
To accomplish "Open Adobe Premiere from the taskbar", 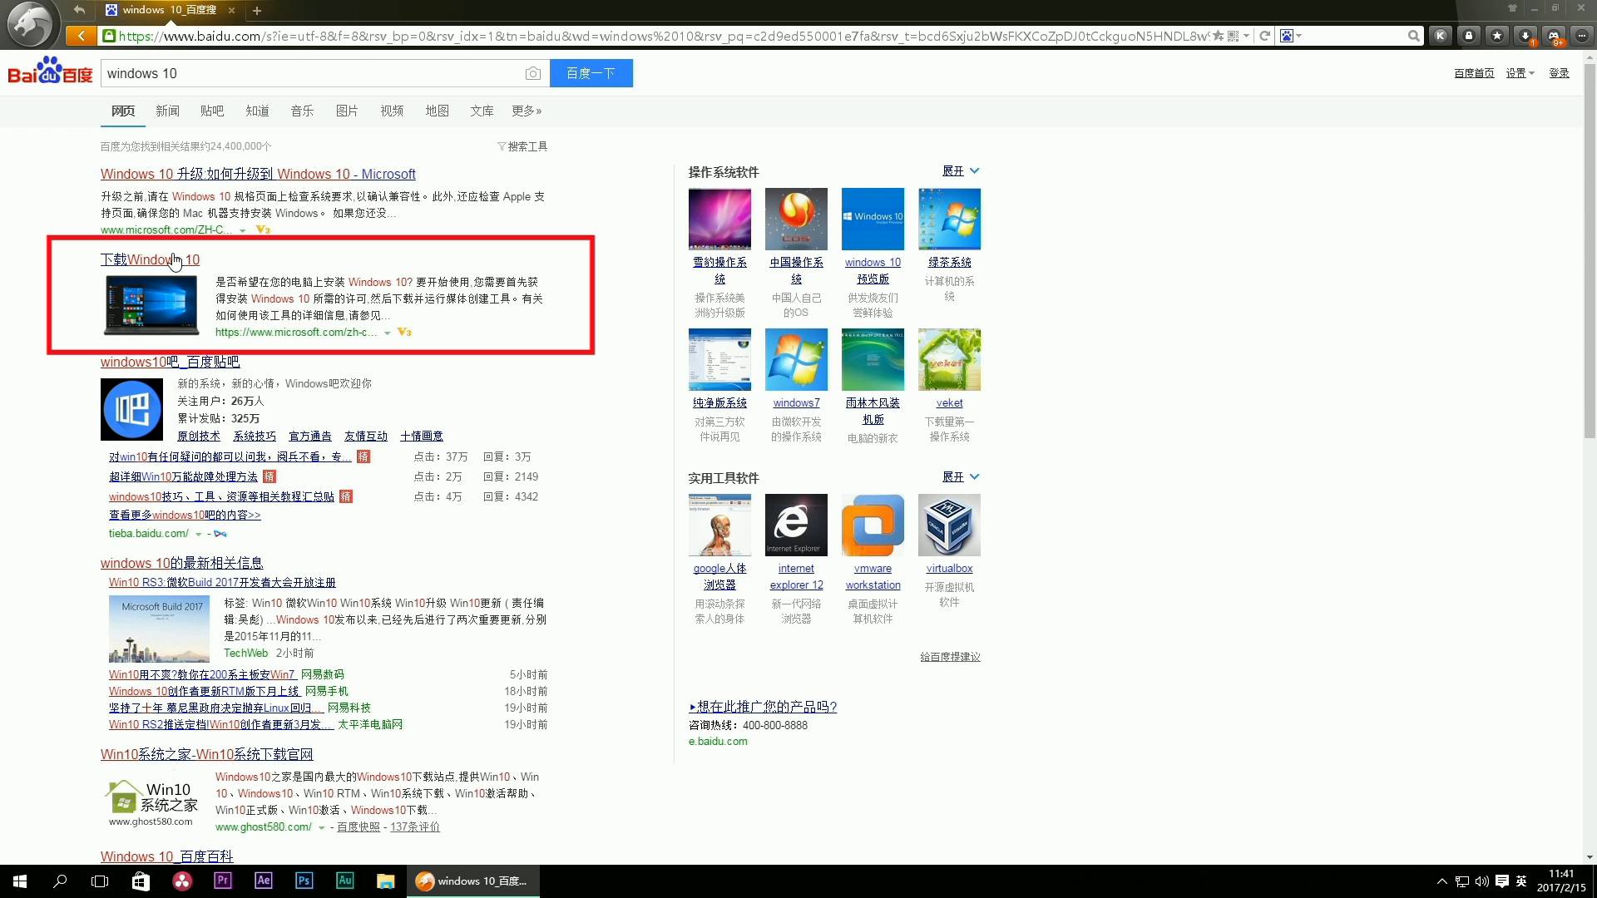I will coord(222,881).
